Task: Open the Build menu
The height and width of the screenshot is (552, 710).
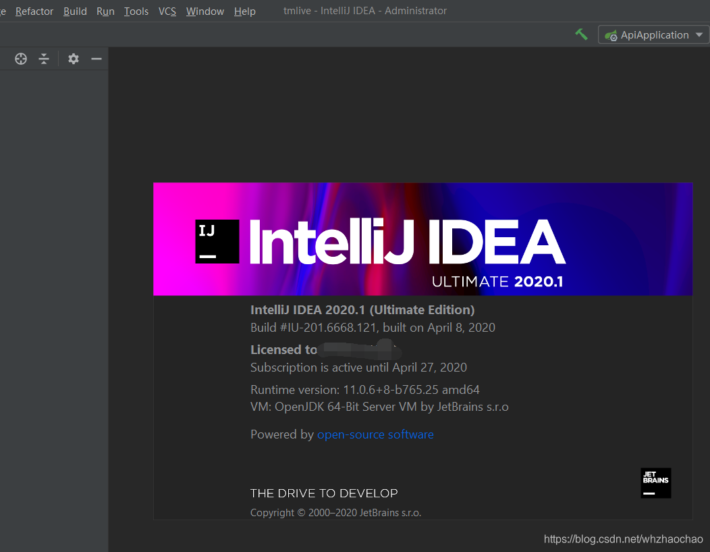Action: (x=74, y=11)
